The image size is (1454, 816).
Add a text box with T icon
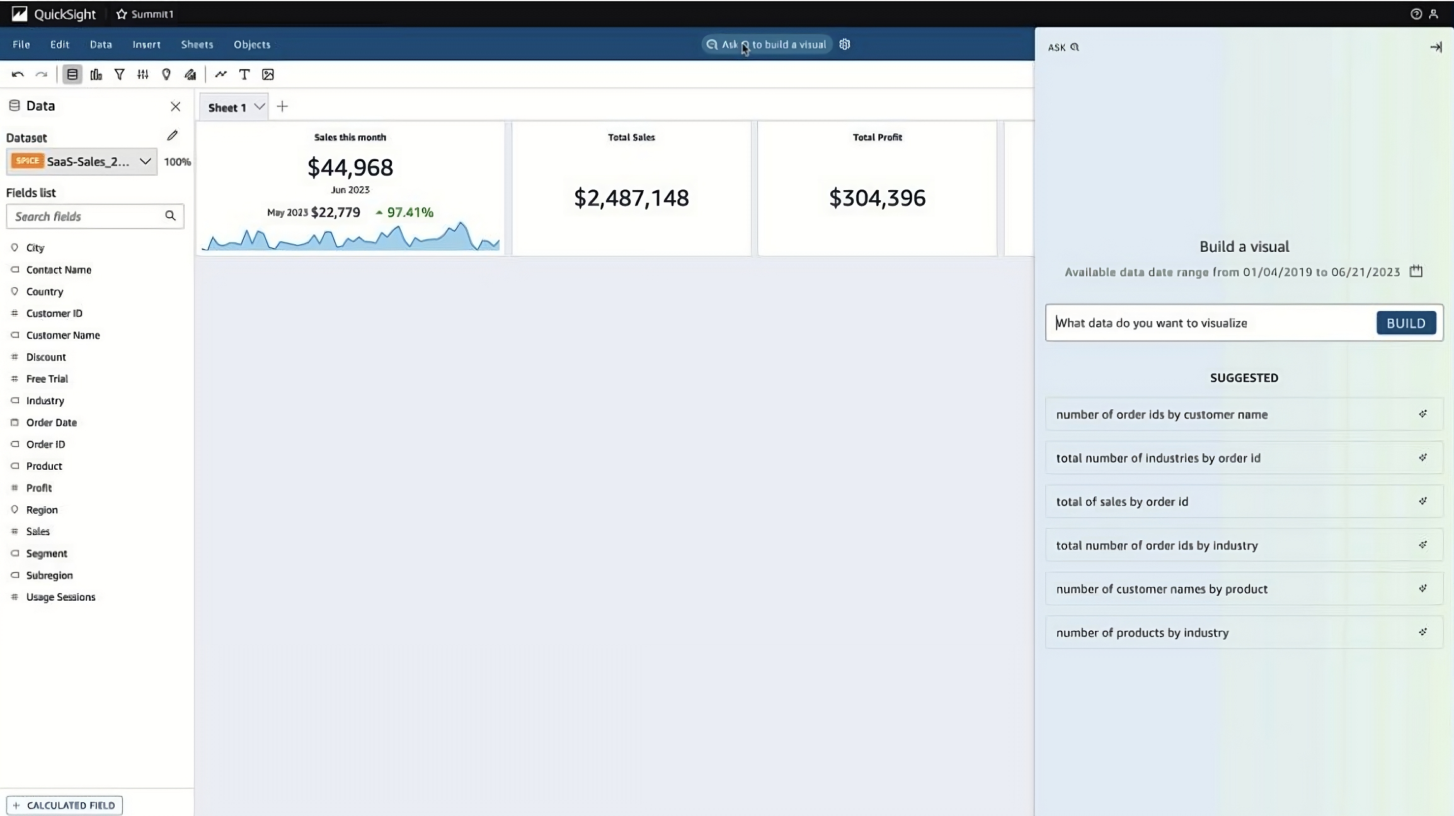(x=244, y=74)
